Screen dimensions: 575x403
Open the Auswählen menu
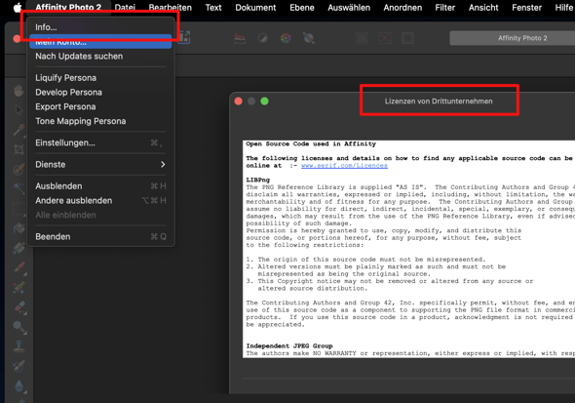coord(349,8)
